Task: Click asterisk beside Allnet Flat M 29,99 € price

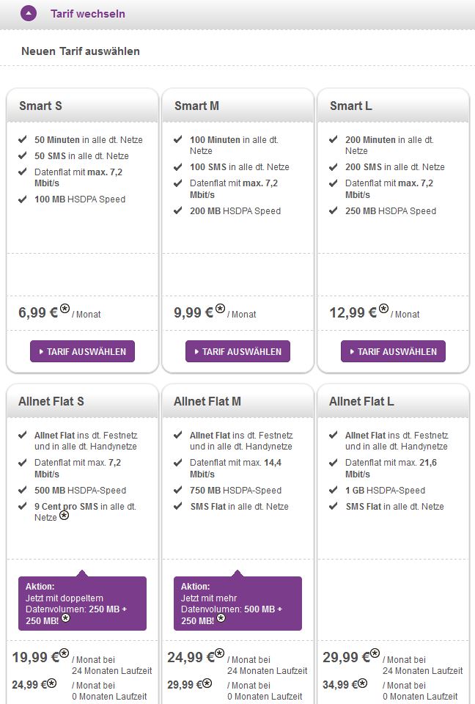Action: tap(207, 683)
